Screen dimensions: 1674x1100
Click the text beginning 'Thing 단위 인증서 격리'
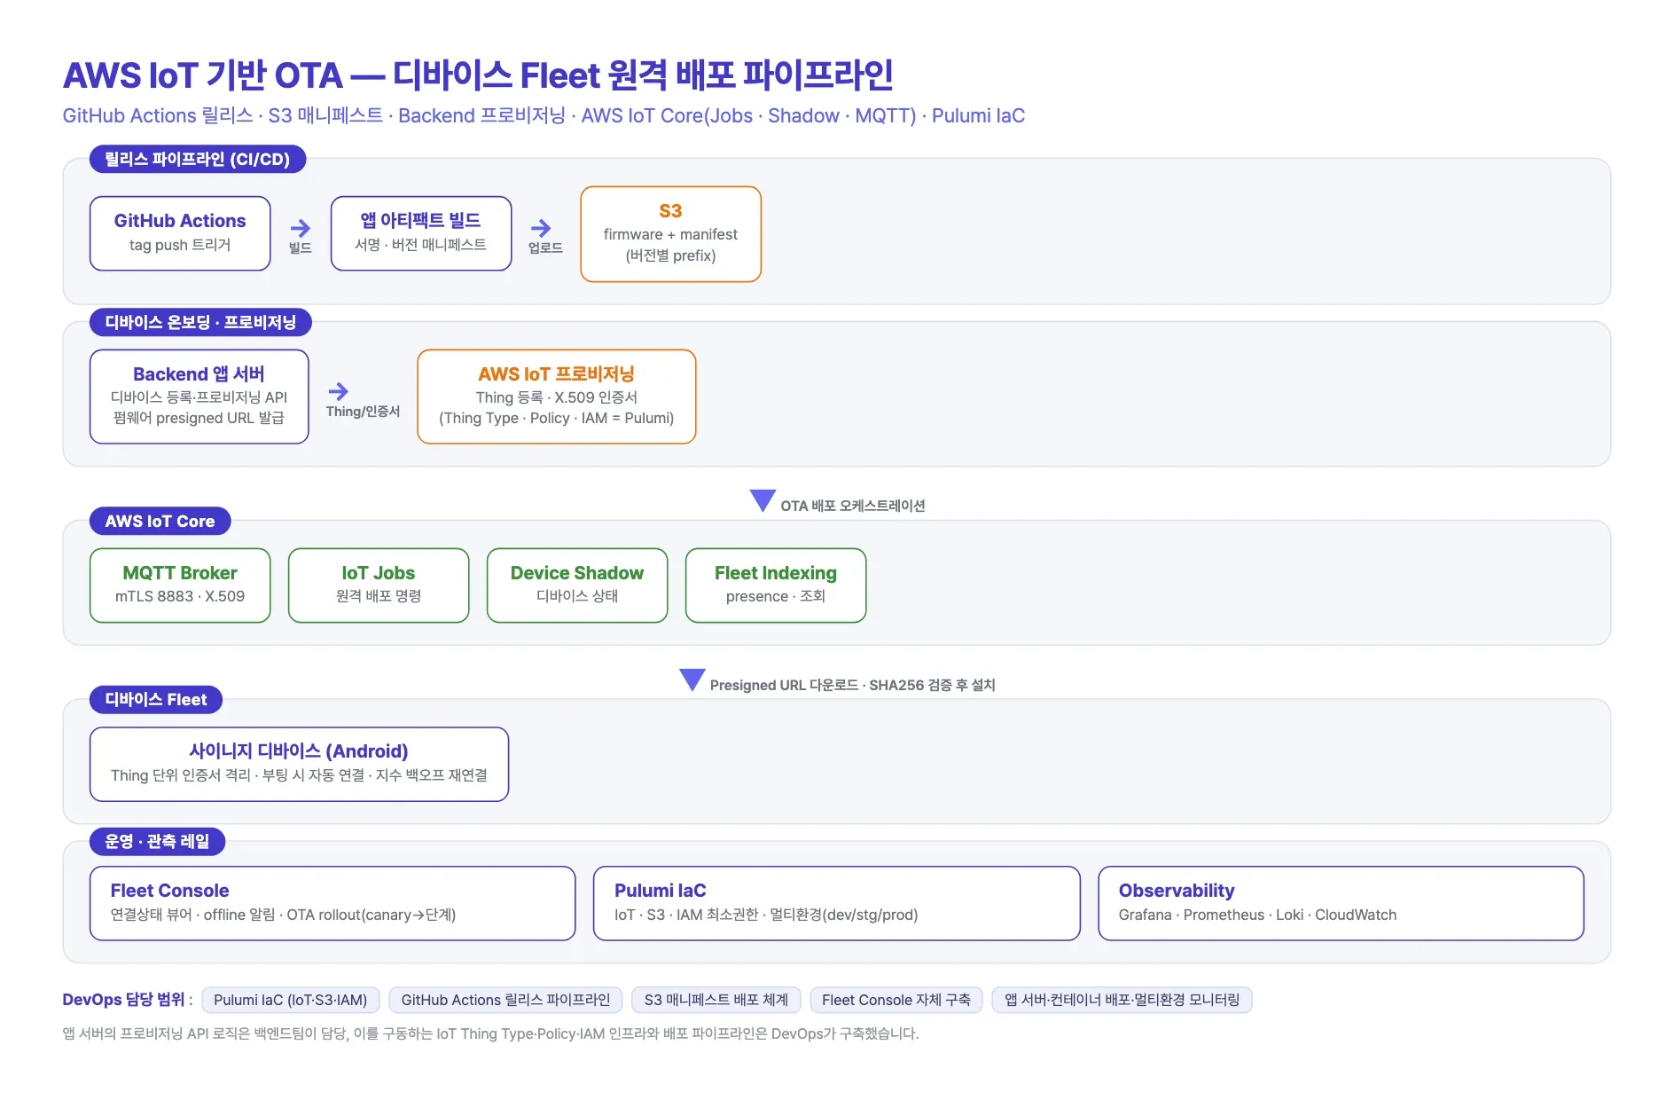pos(300,775)
